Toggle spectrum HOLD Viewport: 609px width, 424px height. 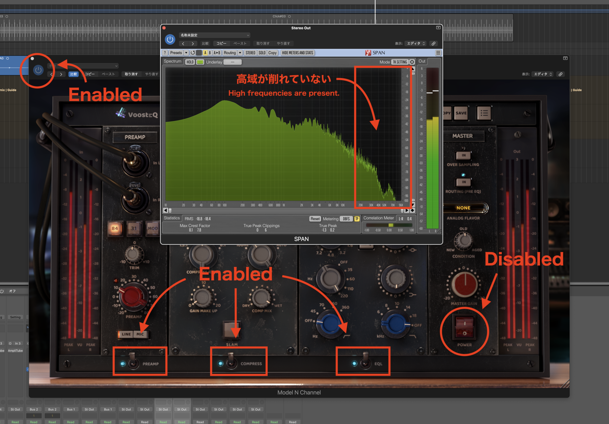(190, 62)
